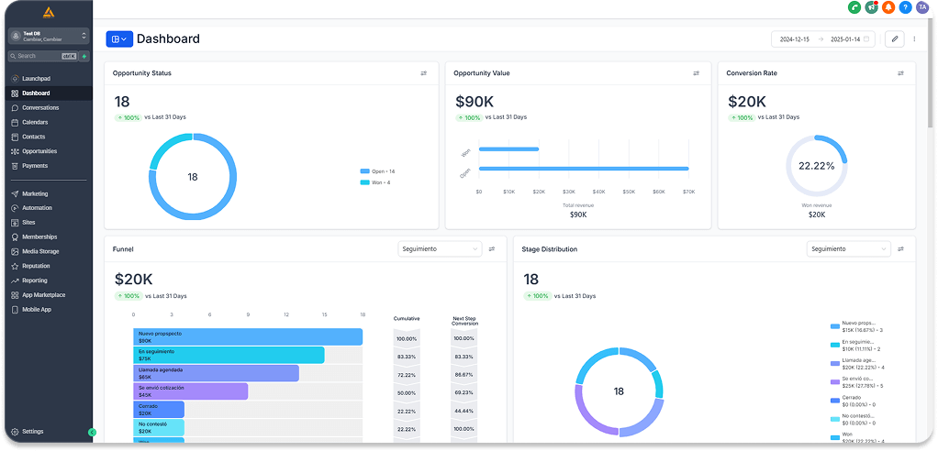Click the TA user avatar
Viewport: 938px width, 451px height.
pos(922,7)
